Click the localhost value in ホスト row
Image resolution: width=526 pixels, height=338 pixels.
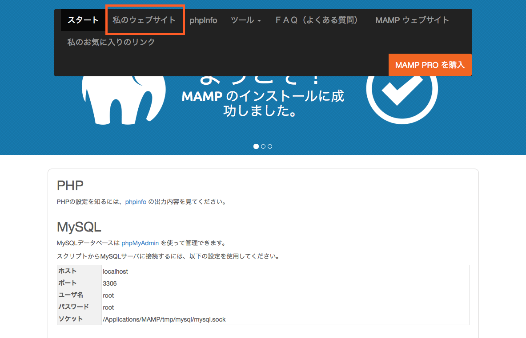(x=115, y=271)
